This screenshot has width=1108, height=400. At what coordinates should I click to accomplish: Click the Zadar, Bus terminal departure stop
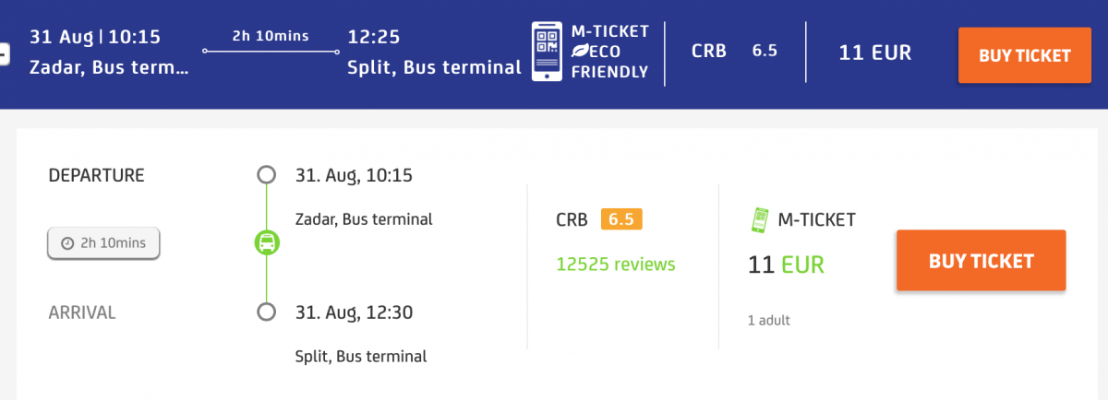pyautogui.click(x=364, y=219)
